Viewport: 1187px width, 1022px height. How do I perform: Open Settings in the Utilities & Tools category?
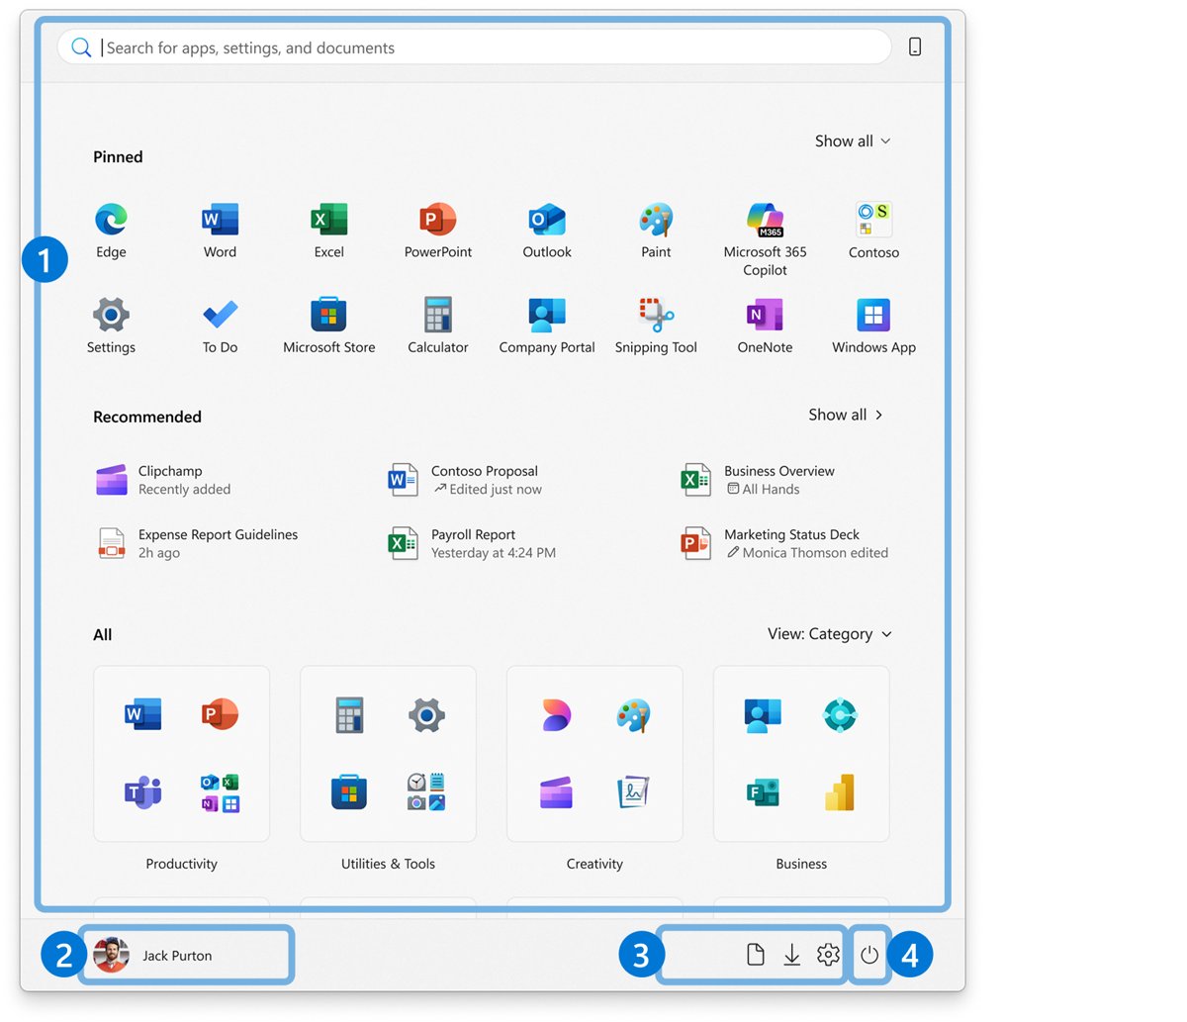tap(426, 714)
